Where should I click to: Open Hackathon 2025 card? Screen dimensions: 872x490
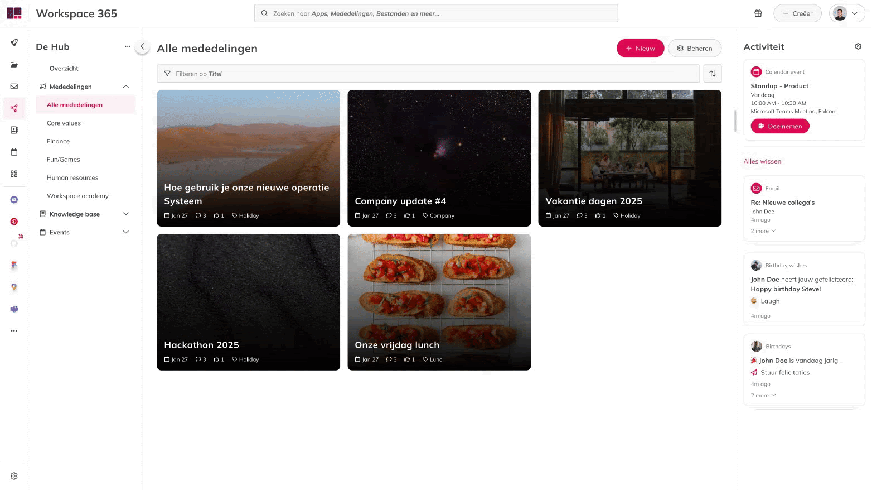point(248,302)
